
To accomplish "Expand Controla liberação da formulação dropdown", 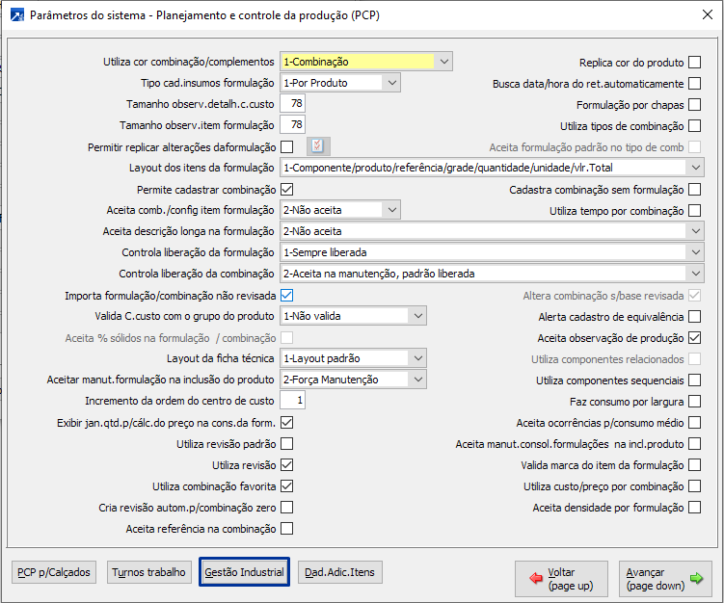I will click(492, 252).
